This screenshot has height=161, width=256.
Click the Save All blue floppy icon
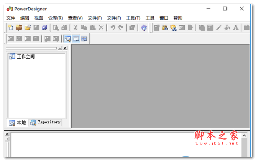[x=44, y=28]
